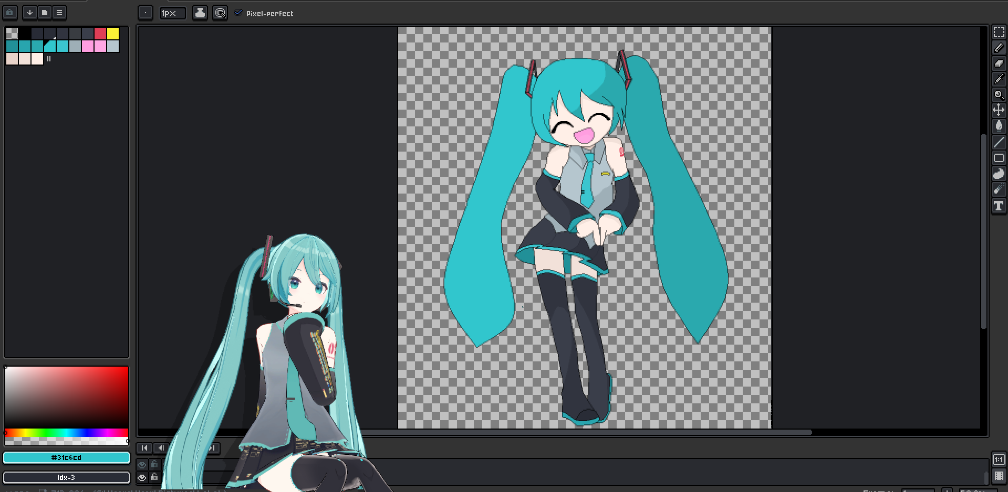Go to the previous frame
Image resolution: width=1008 pixels, height=492 pixels.
(x=160, y=448)
